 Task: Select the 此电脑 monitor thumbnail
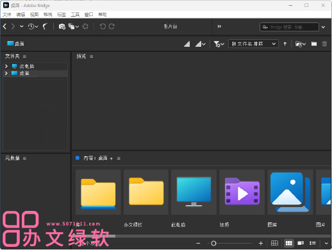click(194, 192)
